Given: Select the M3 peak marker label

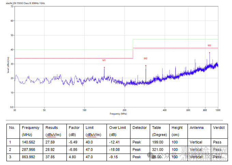Looking at the screenshot, I should [209, 45].
